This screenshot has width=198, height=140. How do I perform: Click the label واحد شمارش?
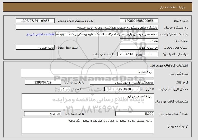pos(75,114)
